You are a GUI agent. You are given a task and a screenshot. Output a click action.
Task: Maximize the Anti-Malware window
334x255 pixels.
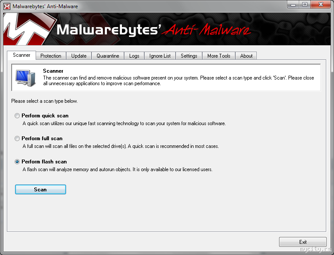pos(305,4)
